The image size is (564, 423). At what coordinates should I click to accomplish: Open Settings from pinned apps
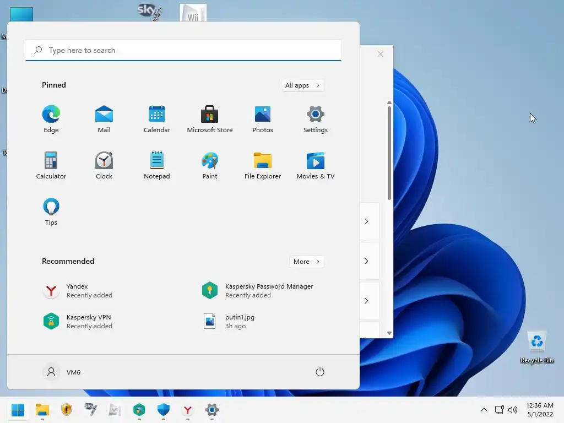pos(316,120)
